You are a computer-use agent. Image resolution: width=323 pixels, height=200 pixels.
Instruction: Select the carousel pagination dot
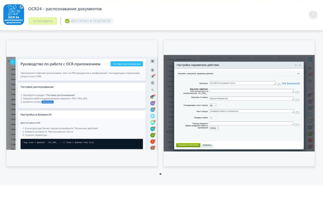tap(160, 174)
